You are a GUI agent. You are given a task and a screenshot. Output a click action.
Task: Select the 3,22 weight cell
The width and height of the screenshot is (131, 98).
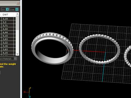(7, 43)
